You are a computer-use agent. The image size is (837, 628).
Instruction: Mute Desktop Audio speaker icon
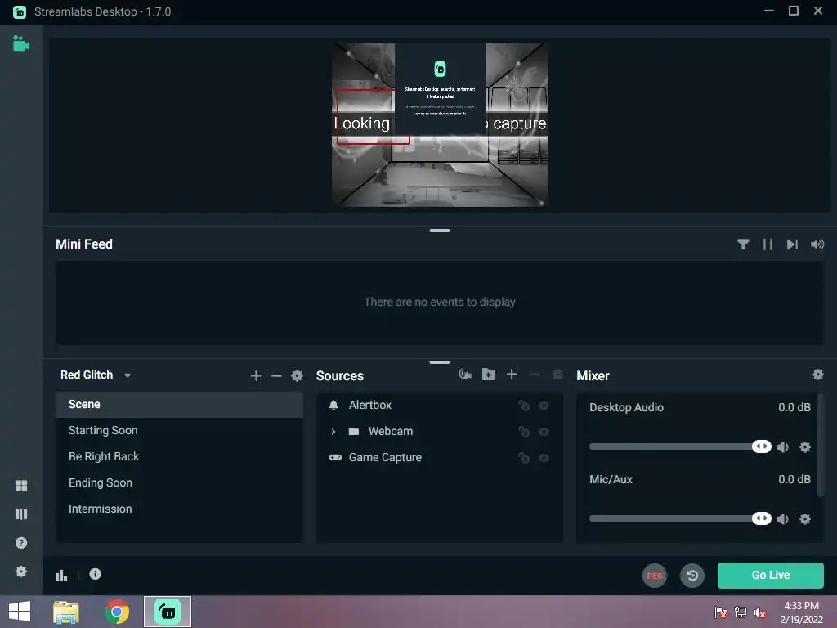click(782, 447)
